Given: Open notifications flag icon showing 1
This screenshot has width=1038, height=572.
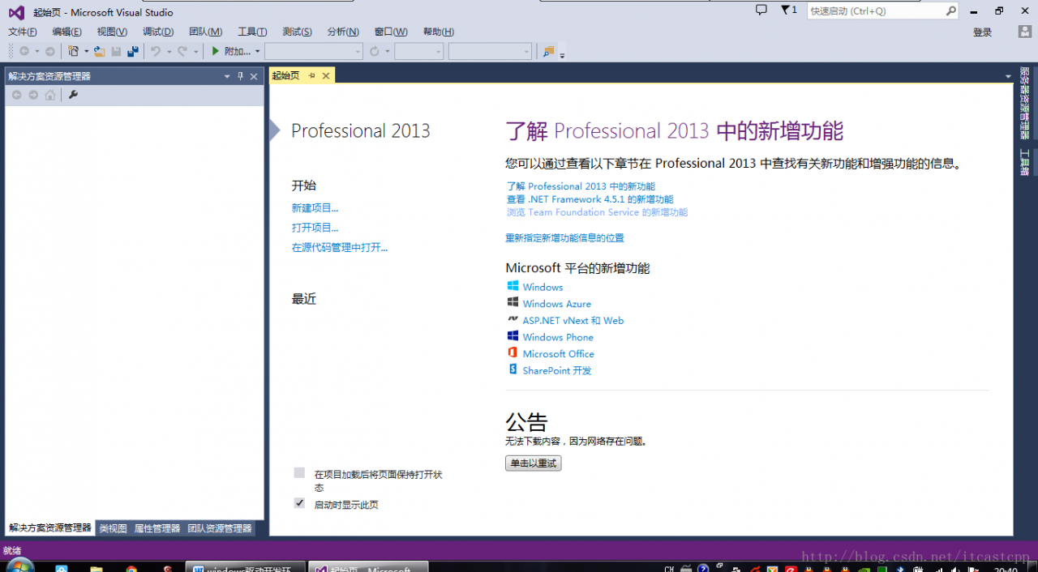Looking at the screenshot, I should tap(788, 11).
